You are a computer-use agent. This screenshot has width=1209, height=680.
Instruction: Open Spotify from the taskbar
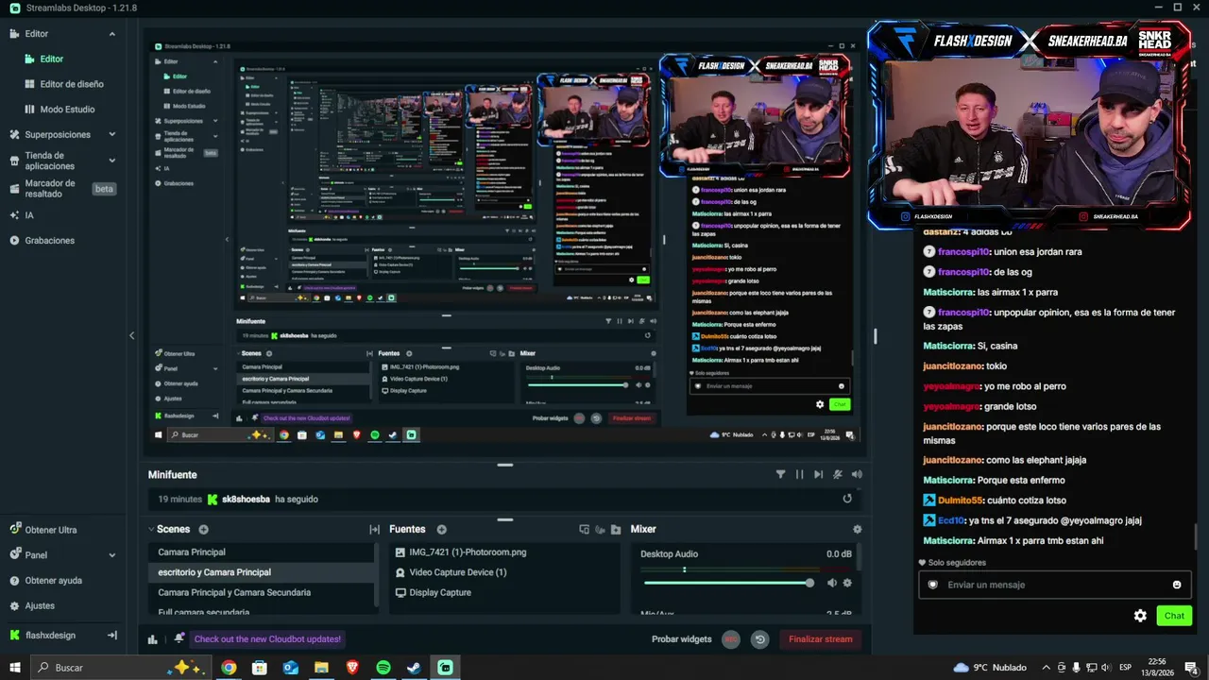point(383,668)
